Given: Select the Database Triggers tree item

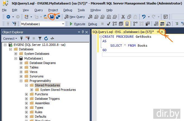Looking at the screenshot, I should (x=47, y=99).
